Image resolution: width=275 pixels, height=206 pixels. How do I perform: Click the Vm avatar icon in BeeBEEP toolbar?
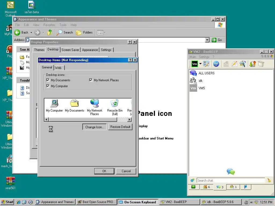coord(194,64)
